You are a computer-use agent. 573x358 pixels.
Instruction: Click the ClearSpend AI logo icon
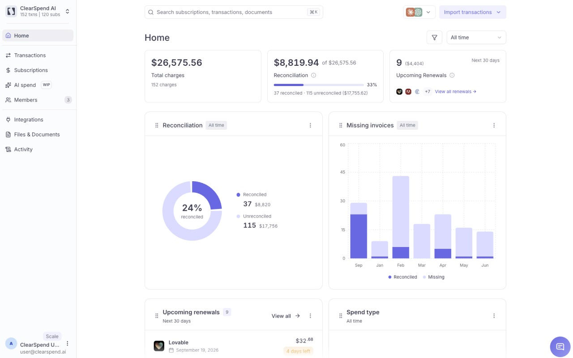pos(11,12)
